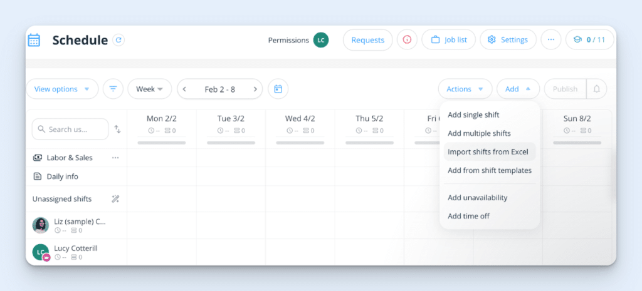Click the Daily info document icon
The width and height of the screenshot is (642, 291).
click(37, 176)
